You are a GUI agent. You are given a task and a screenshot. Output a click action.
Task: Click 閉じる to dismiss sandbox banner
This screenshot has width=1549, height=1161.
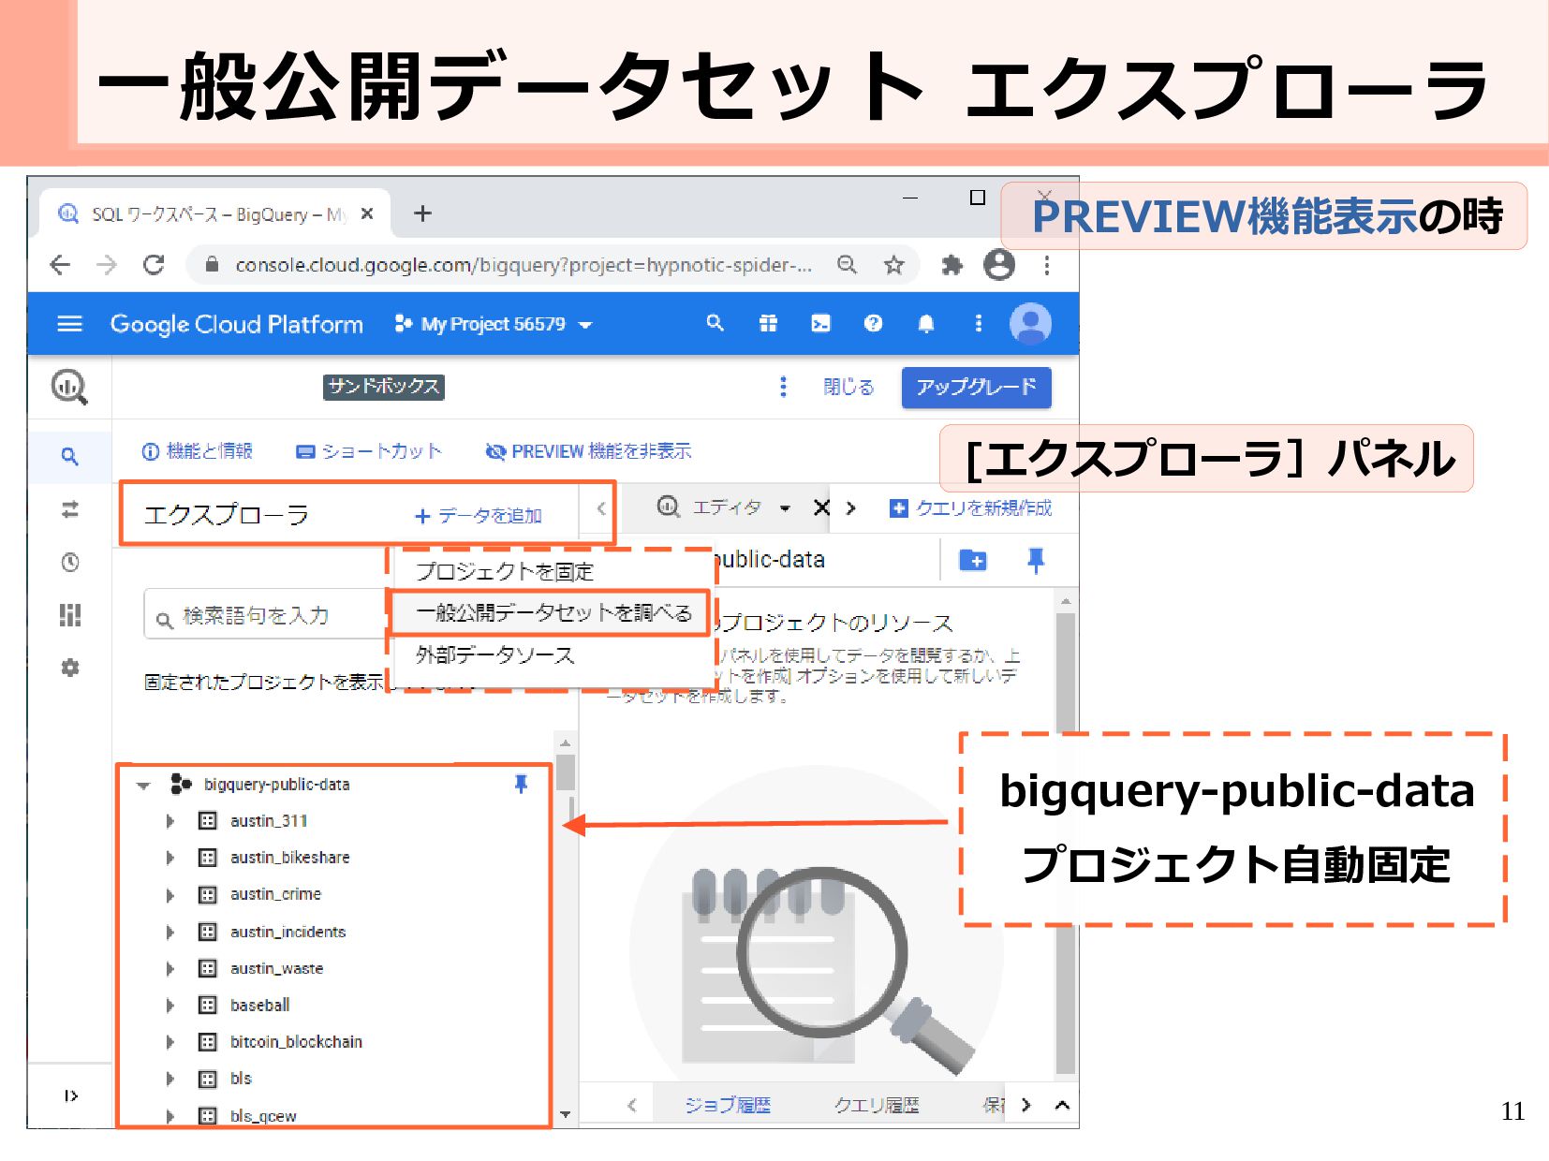tap(848, 387)
